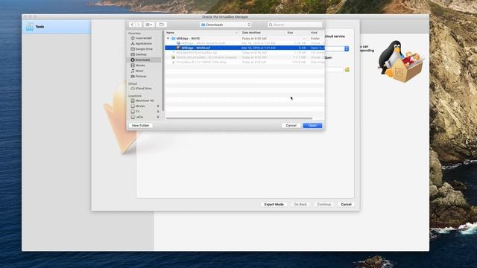This screenshot has width=477, height=268.
Task: Click the sidebar vertical scrollbar
Action: tap(163, 71)
